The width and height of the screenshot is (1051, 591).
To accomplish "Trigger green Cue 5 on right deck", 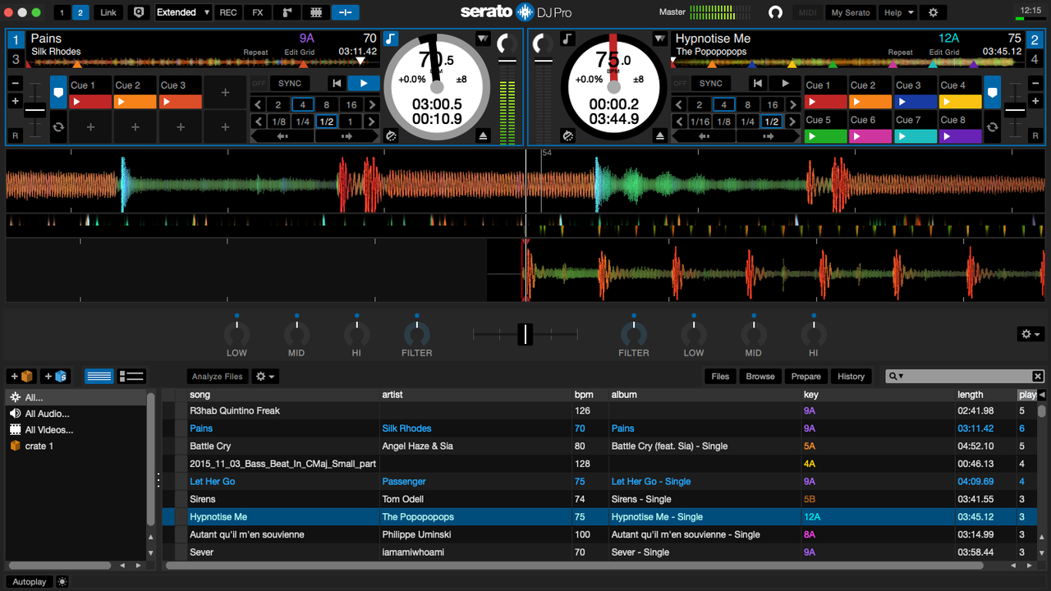I will pos(826,136).
